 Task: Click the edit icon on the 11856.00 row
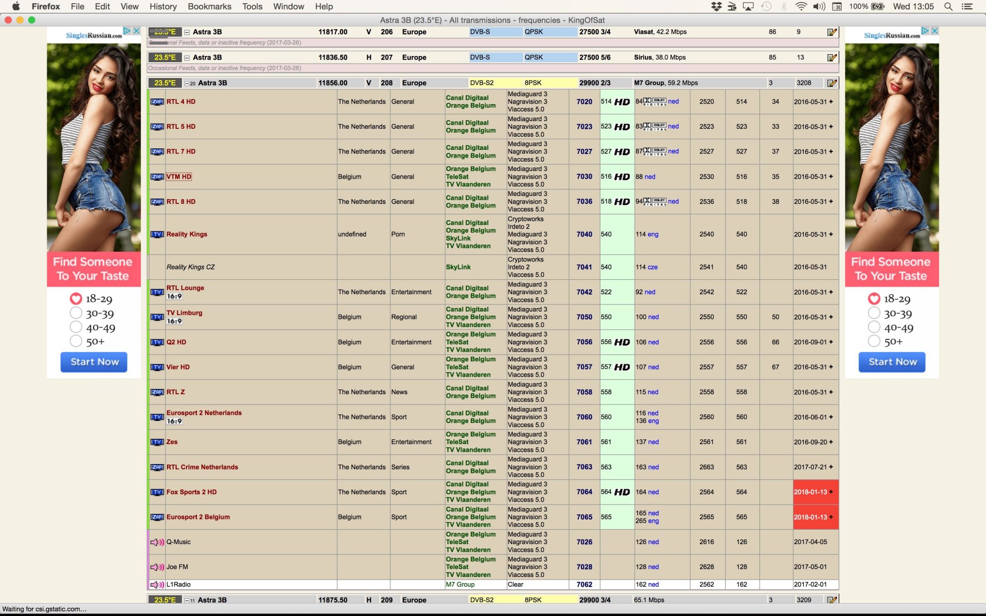832,83
